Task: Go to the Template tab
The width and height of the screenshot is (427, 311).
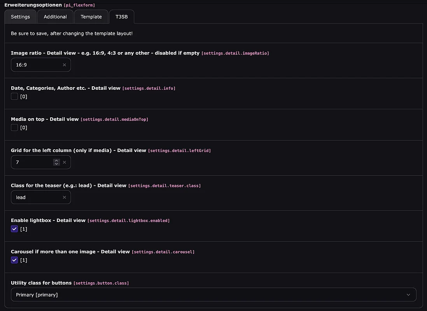Action: click(x=91, y=17)
